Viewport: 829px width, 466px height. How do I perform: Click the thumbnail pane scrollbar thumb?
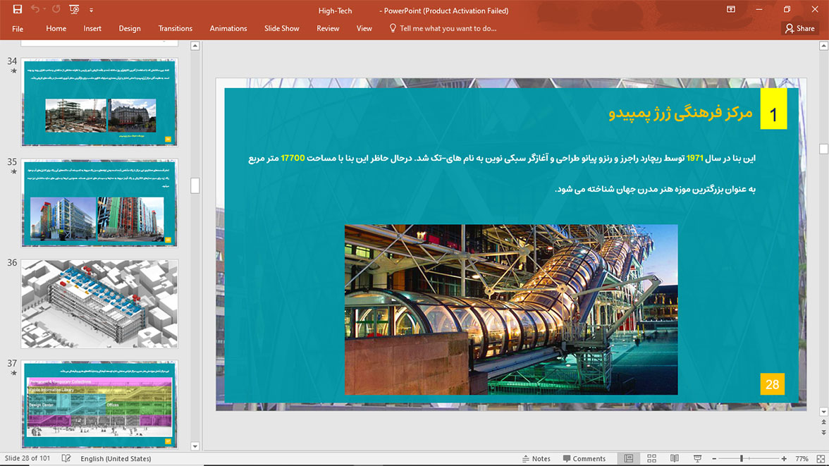(x=195, y=185)
